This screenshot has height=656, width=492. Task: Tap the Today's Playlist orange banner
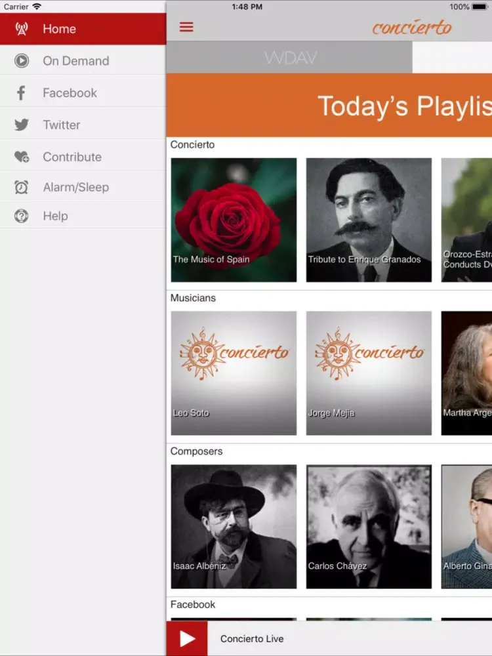tap(329, 105)
